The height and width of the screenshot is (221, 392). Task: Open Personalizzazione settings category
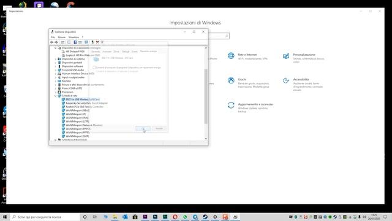click(x=304, y=58)
